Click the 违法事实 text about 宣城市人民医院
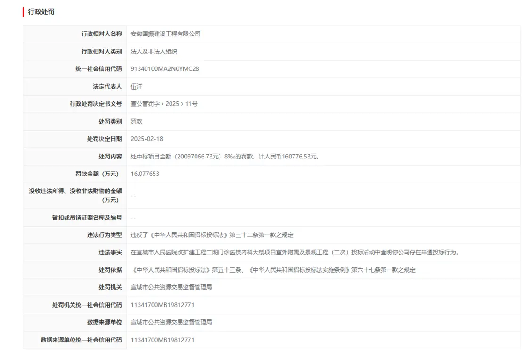The height and width of the screenshot is (350, 530). click(x=294, y=252)
